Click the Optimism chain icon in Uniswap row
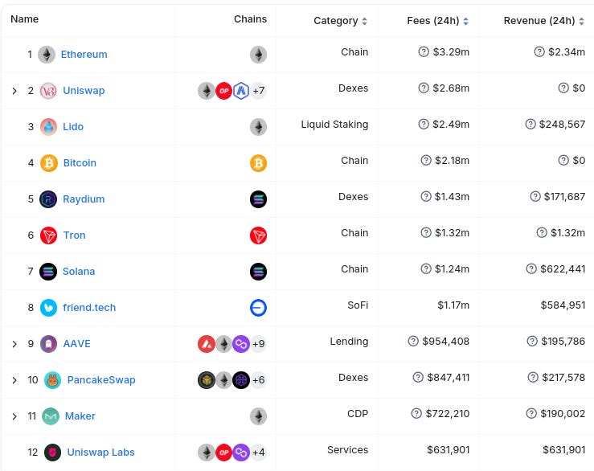 223,91
